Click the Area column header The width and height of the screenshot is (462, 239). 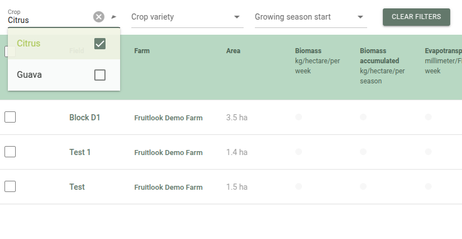coord(233,51)
